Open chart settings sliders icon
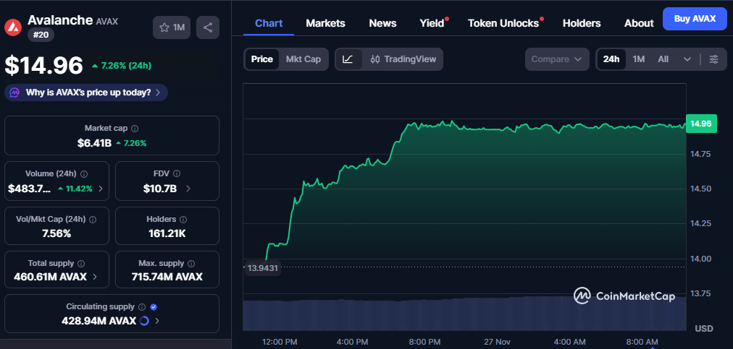The width and height of the screenshot is (733, 349). 713,59
